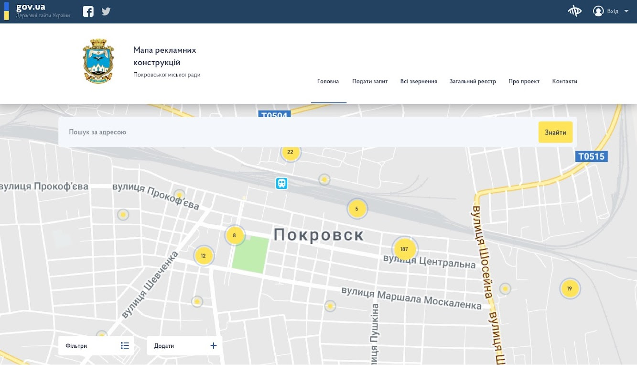This screenshot has width=637, height=365.
Task: Click the train station map icon
Action: pyautogui.click(x=281, y=183)
